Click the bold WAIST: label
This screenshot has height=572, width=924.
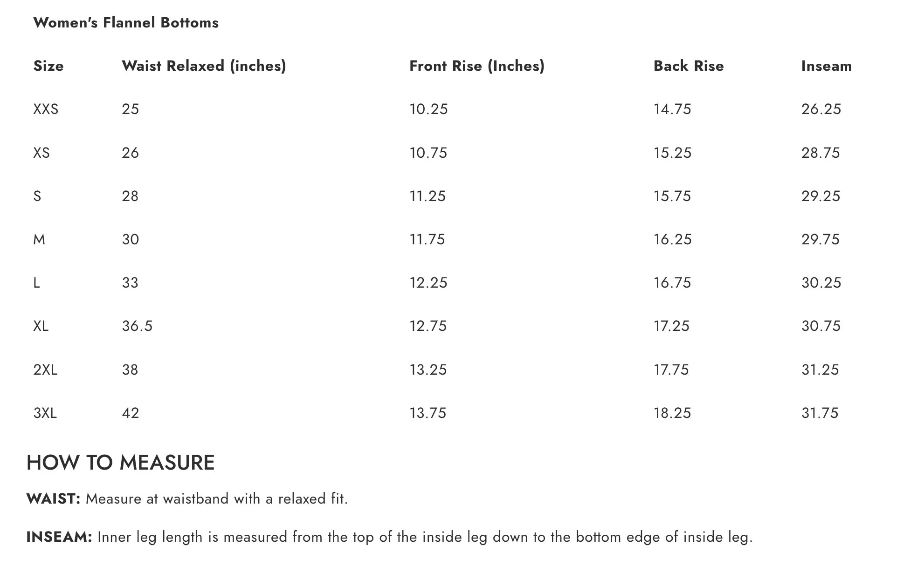click(x=54, y=499)
